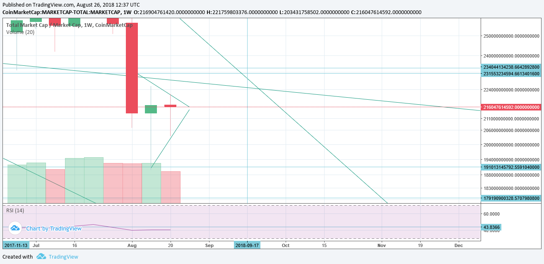Click the 206000000000 price axis label
The height and width of the screenshot is (264, 544).
click(512, 130)
